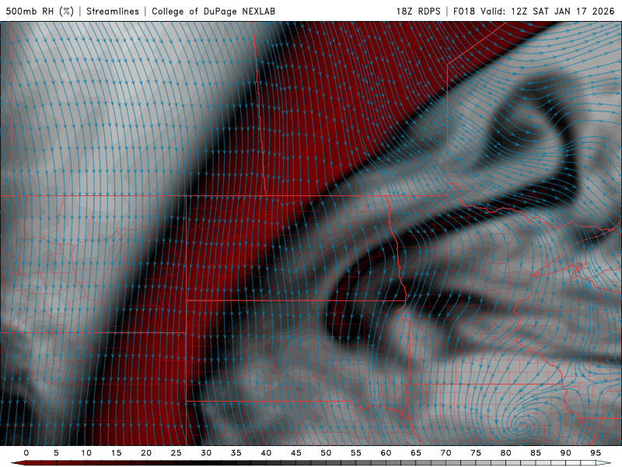
Task: Click 'College of DuPage NEXLAB' header text
Action: coord(213,11)
